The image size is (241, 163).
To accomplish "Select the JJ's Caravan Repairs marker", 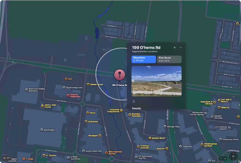I will coord(229,128).
